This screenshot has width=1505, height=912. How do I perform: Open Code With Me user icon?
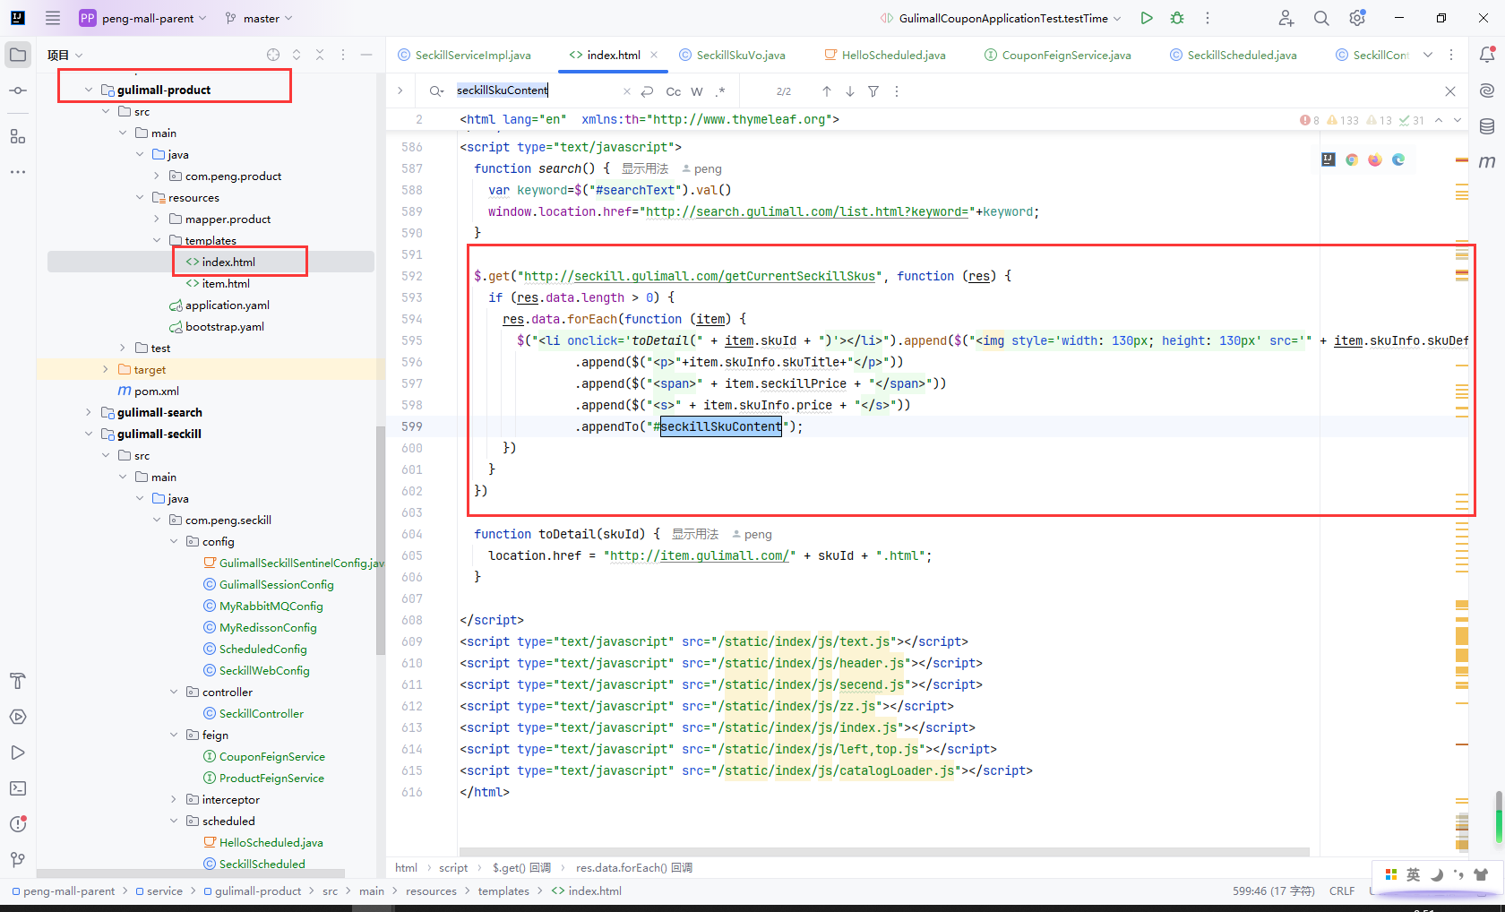point(1286,18)
